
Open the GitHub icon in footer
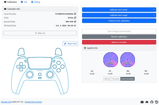[152, 102]
